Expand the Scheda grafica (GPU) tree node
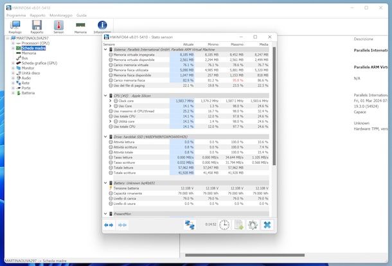 click(13, 63)
